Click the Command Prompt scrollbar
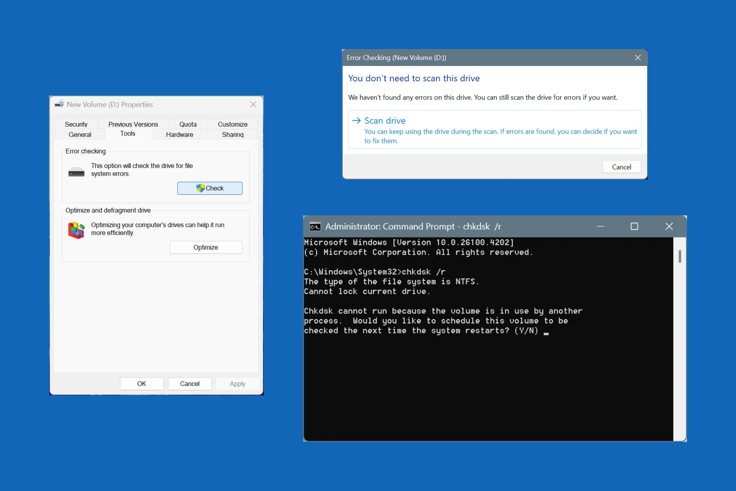736x491 pixels. coord(680,256)
